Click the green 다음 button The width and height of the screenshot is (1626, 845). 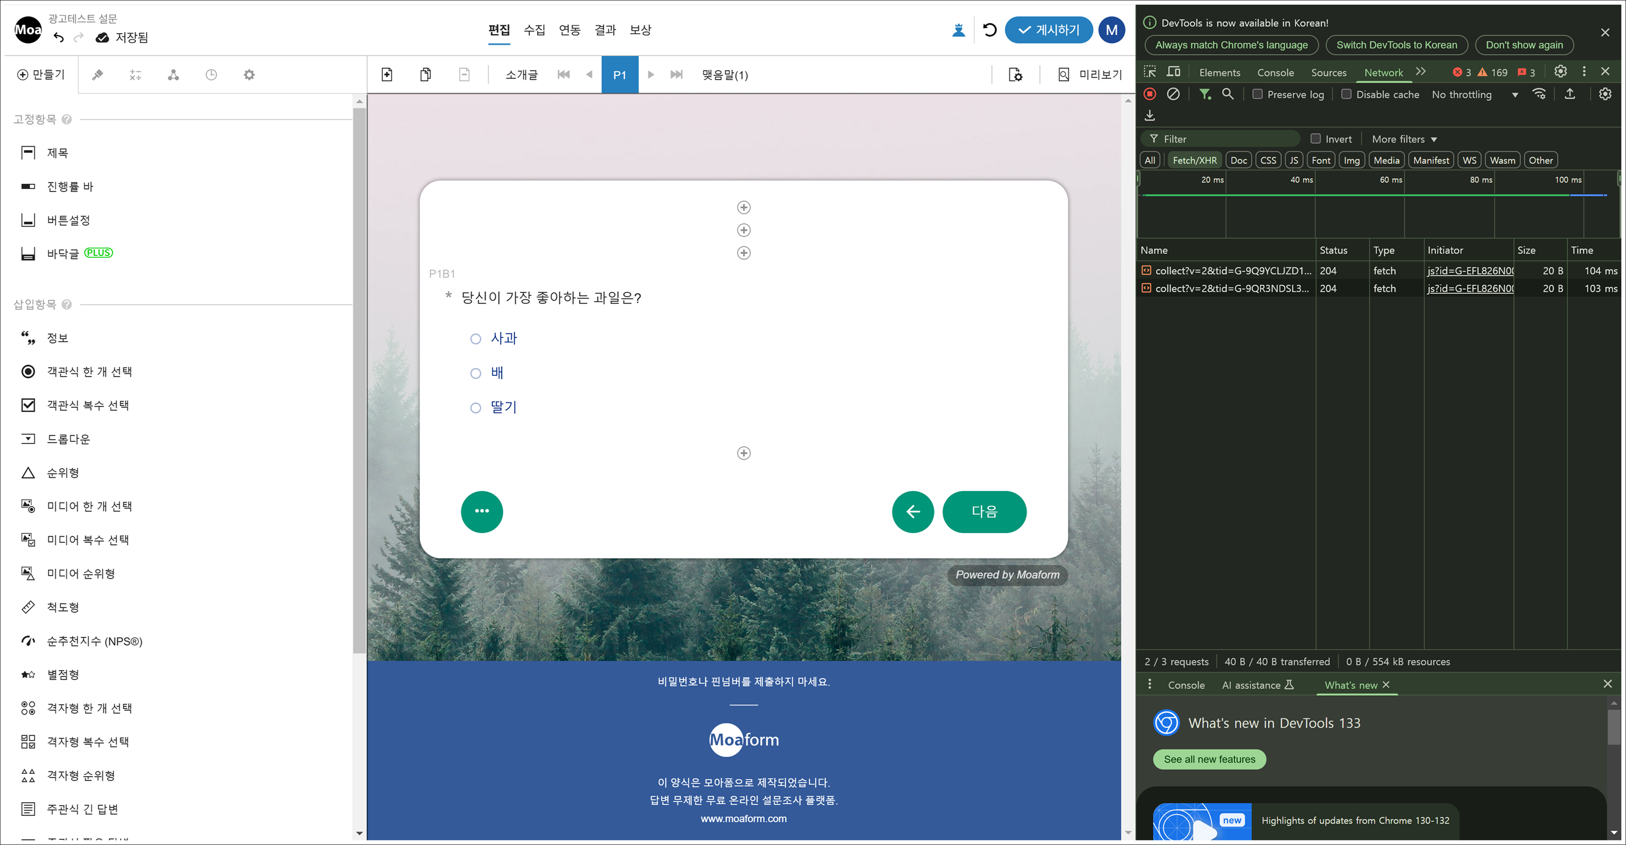point(984,512)
